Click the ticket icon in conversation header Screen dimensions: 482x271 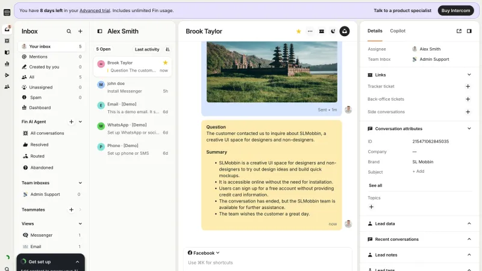[322, 31]
